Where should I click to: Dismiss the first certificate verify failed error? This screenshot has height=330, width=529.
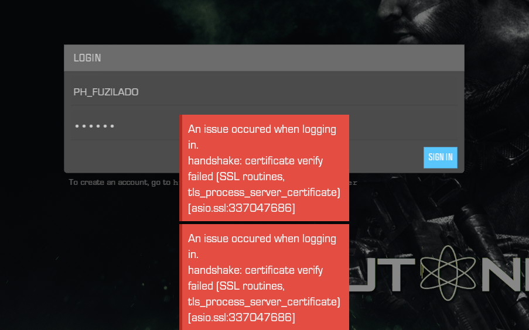264,168
